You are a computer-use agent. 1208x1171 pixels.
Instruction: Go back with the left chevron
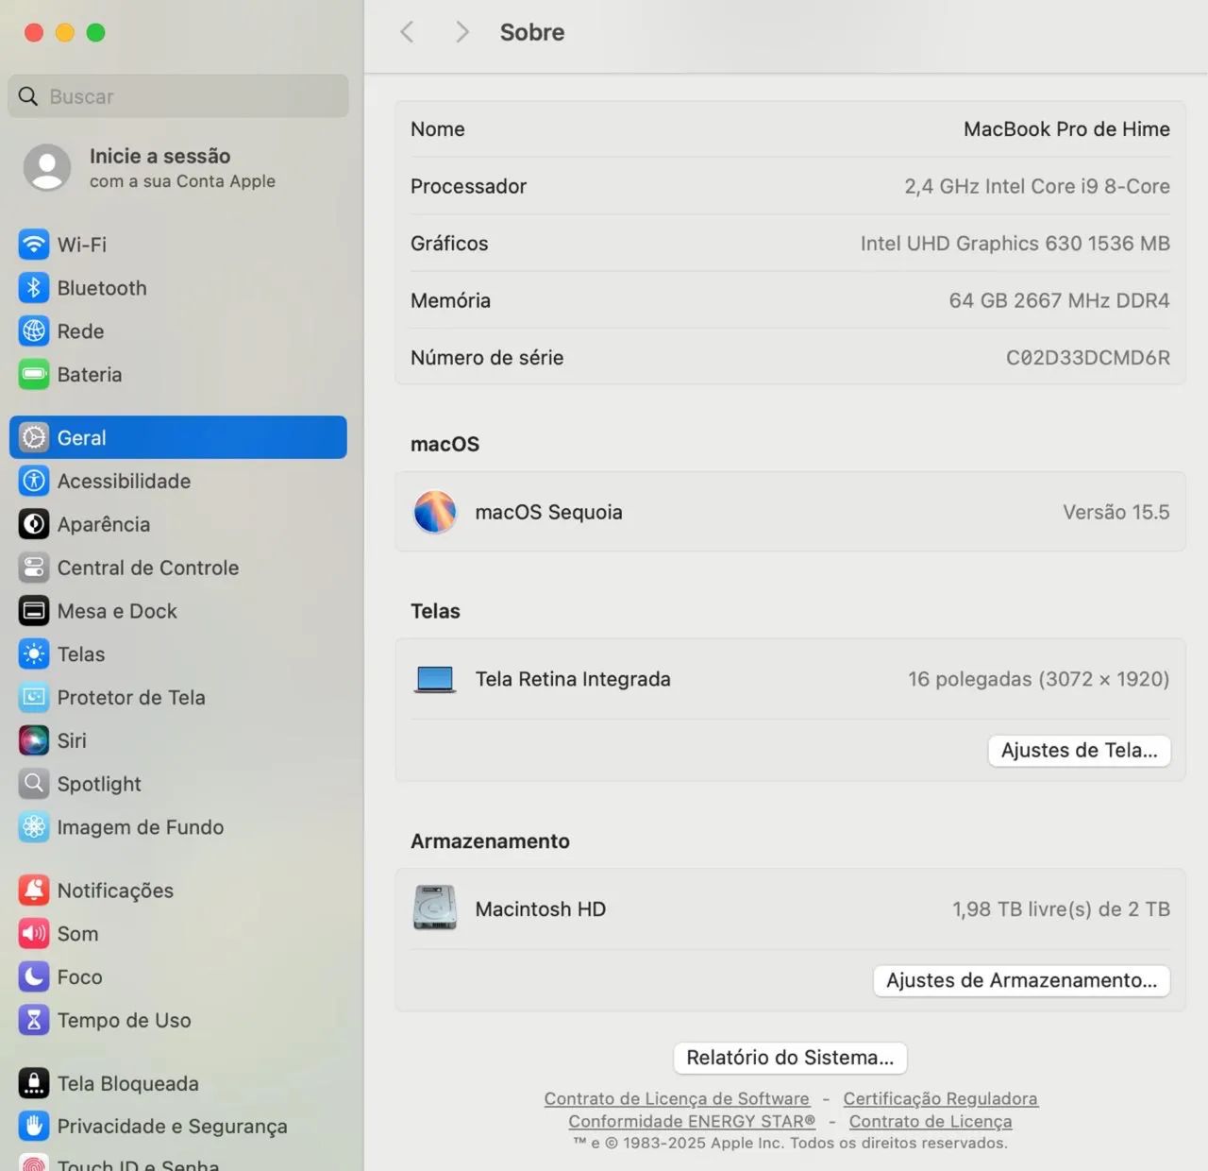coord(407,32)
